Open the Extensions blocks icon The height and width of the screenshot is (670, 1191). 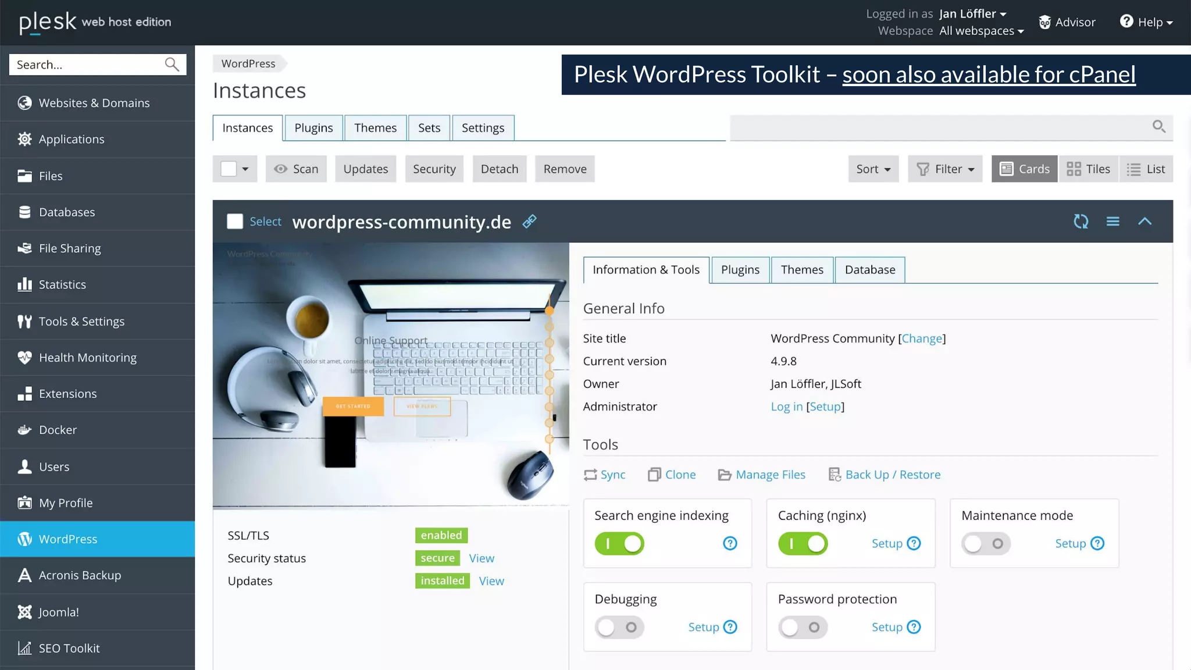coord(24,394)
